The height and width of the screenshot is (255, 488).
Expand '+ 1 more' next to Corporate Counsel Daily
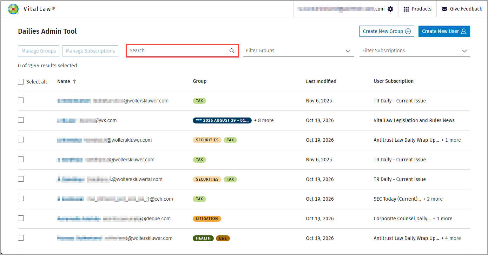tap(442, 219)
